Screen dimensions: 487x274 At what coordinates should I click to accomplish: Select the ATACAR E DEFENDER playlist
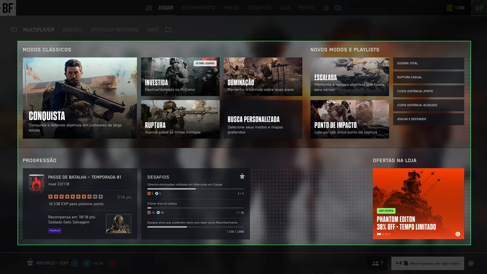point(428,119)
